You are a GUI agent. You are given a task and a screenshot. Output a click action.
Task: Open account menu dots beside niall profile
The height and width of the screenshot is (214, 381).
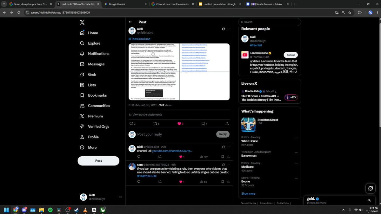120,197
